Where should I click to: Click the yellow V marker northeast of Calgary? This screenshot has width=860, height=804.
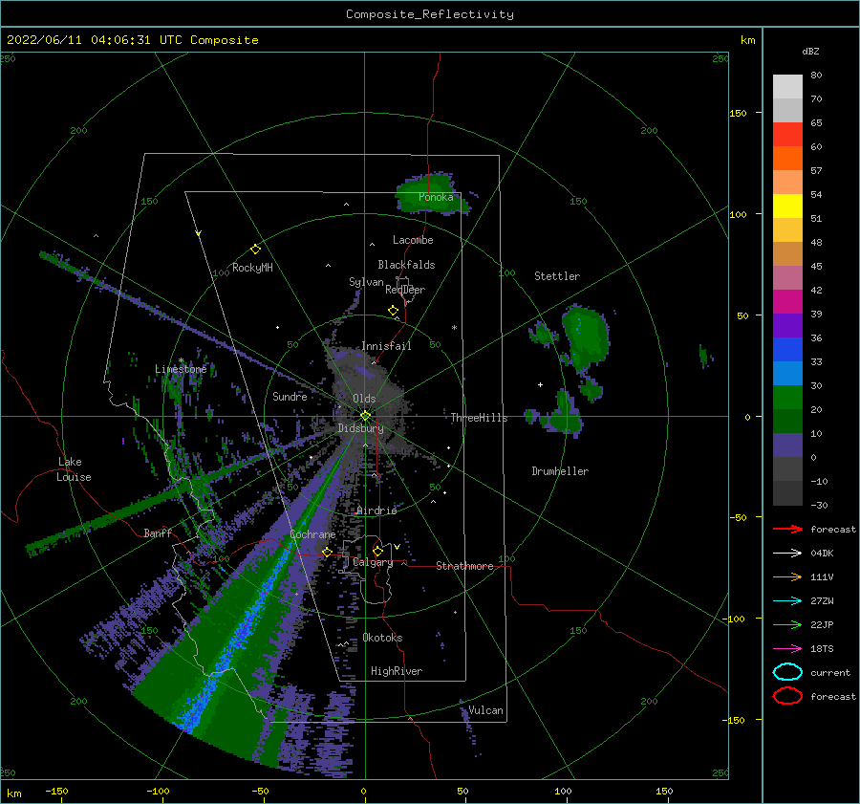pos(397,547)
